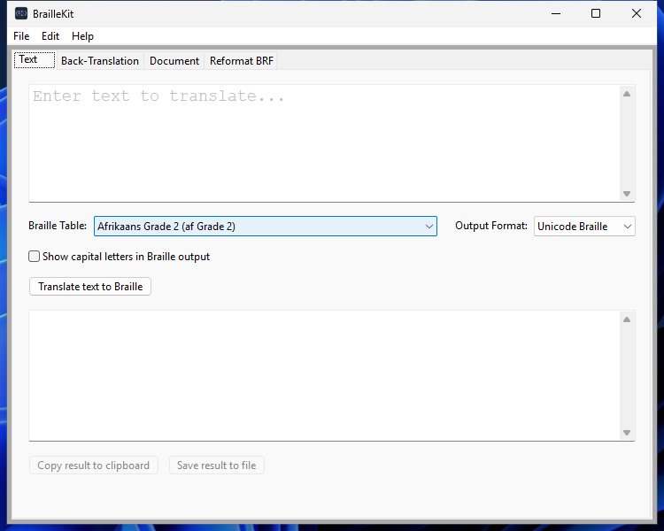Click output box scrollbar up arrow
This screenshot has width=664, height=531.
(x=627, y=319)
